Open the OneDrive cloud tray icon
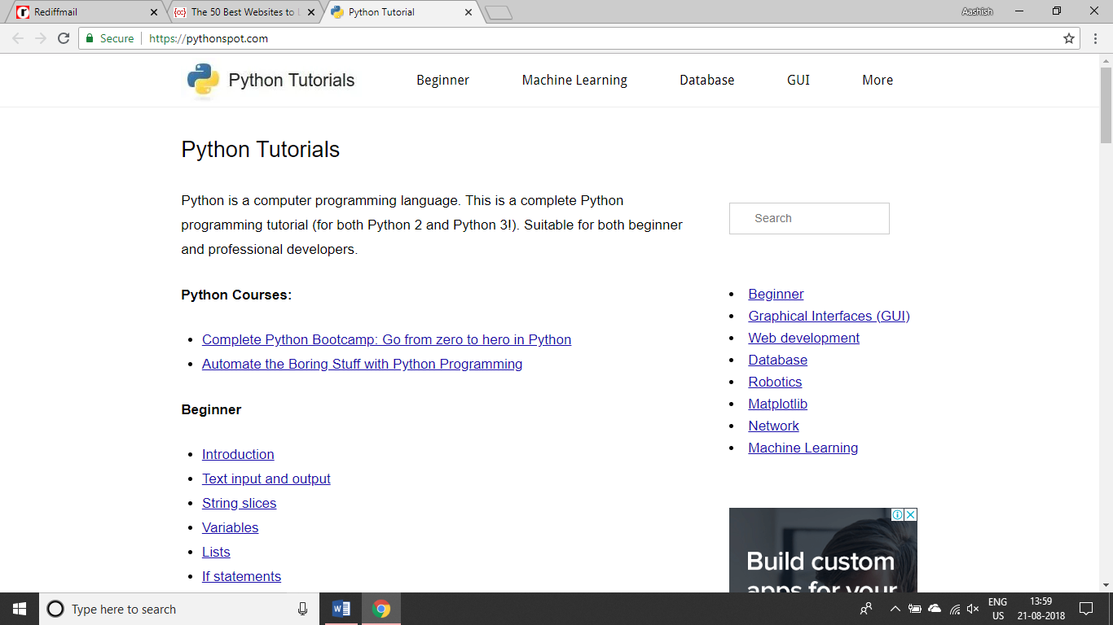1113x625 pixels. coord(935,609)
